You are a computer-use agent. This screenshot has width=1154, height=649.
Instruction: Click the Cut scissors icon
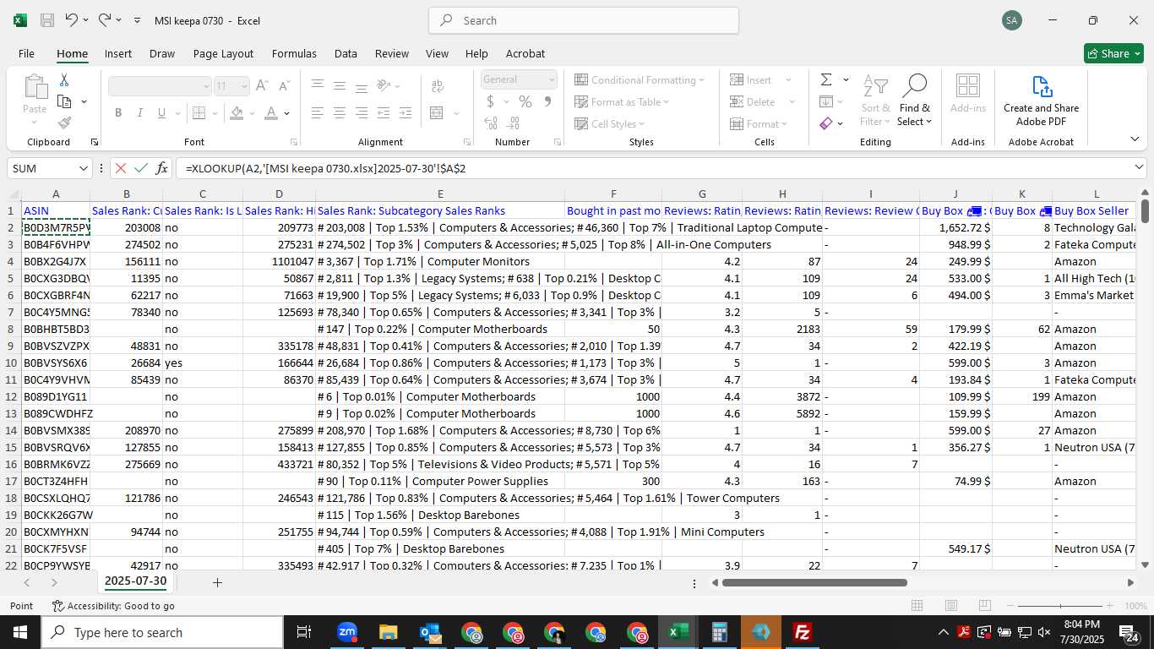(64, 80)
